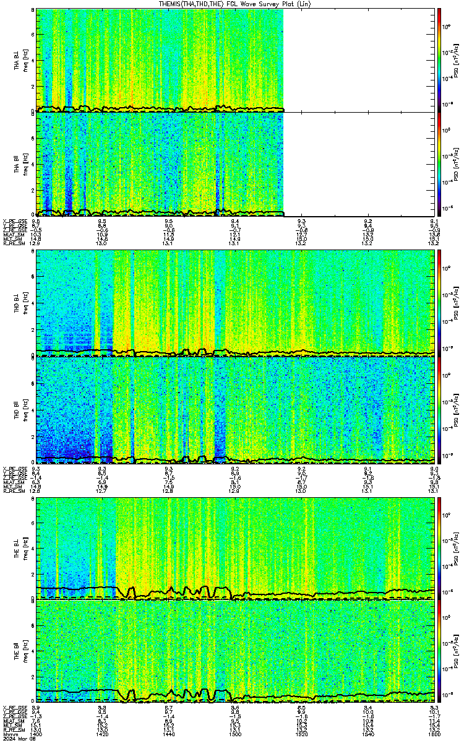
Task: Click the THA BII freq [Hz] axis label
Action: point(25,164)
